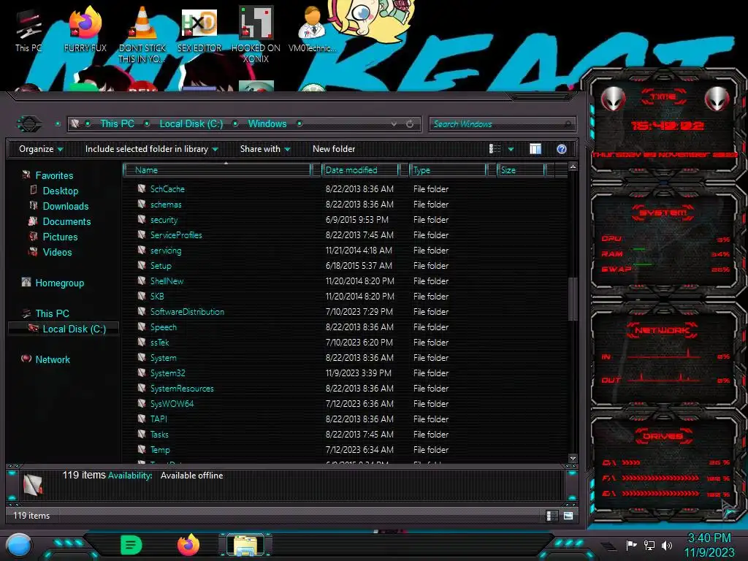748x561 pixels.
Task: Sort by the Date modified column header
Action: 361,169
